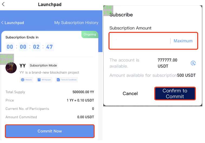Click the 500 USDT subscription limit value
Viewport: 205px width, 143px height.
(186, 75)
